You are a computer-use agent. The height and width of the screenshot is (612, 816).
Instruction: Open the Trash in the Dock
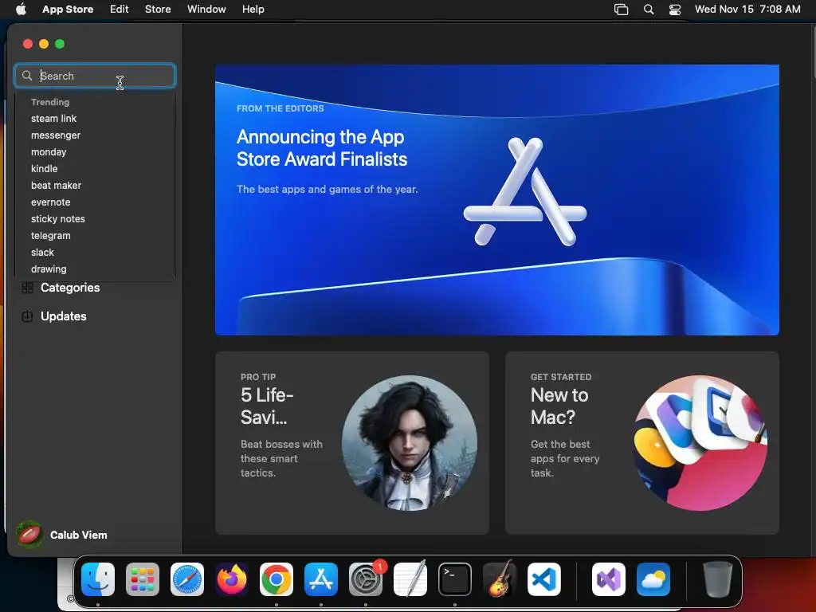[x=718, y=579]
